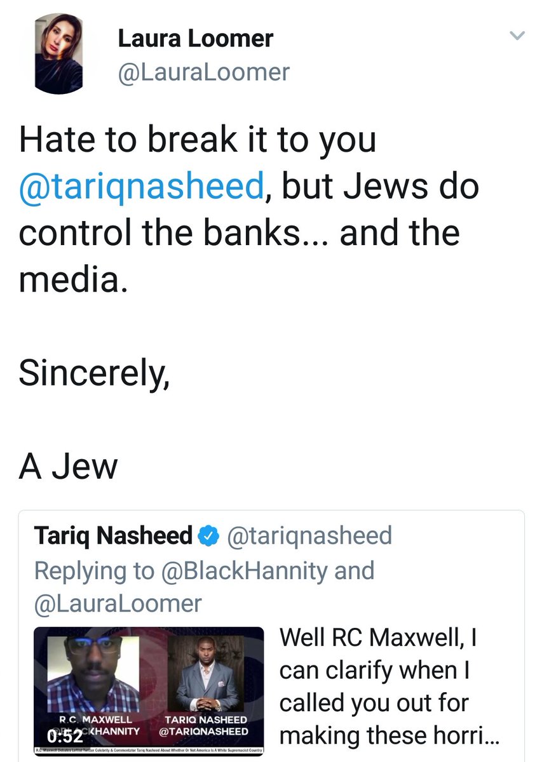This screenshot has width=542, height=762.
Task: Click the "Hate to break it to you" line
Action: point(198,140)
